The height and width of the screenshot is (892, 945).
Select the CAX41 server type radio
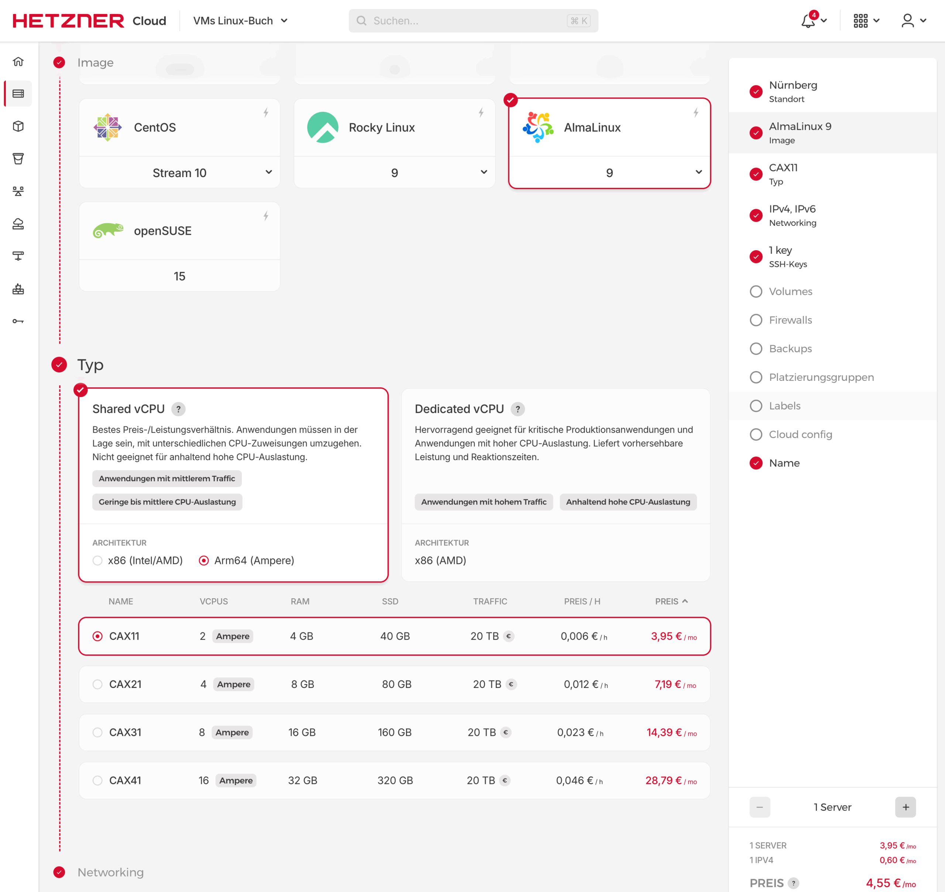97,780
